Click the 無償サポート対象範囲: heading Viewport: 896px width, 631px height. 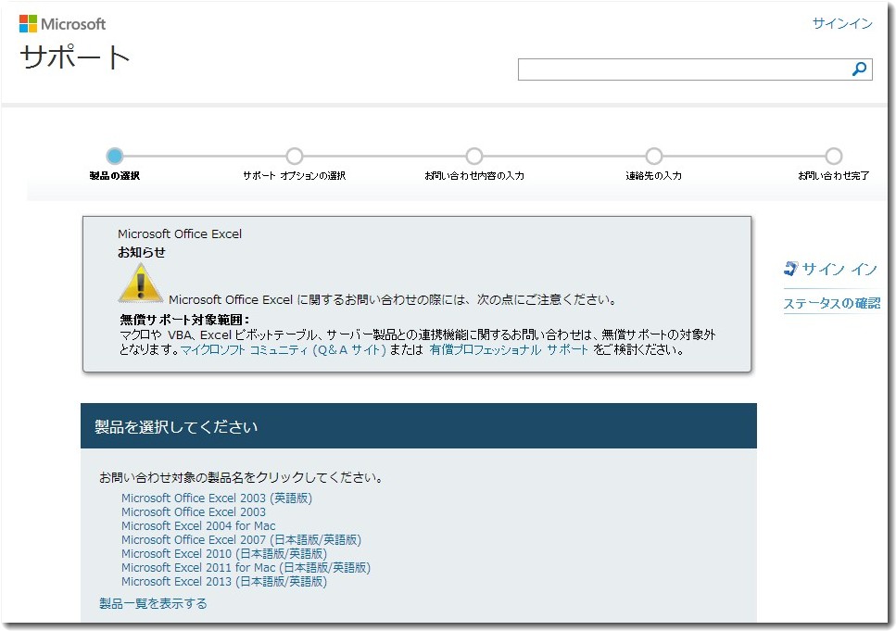point(184,320)
